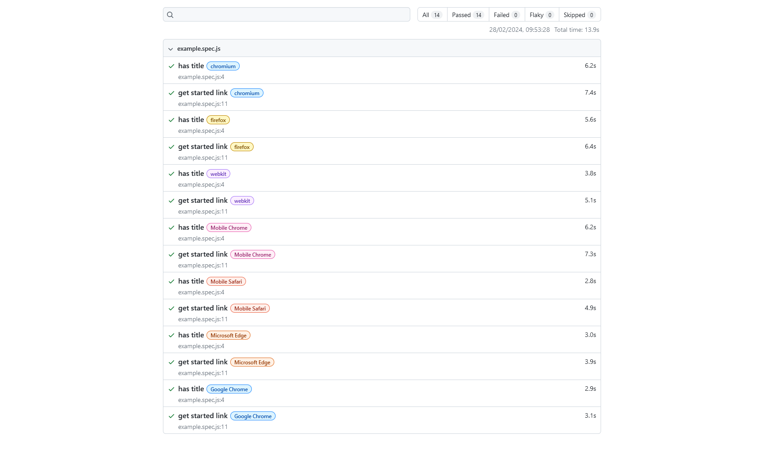Click passed checkmark for get started link Google Chrome
764x450 pixels.
171,416
